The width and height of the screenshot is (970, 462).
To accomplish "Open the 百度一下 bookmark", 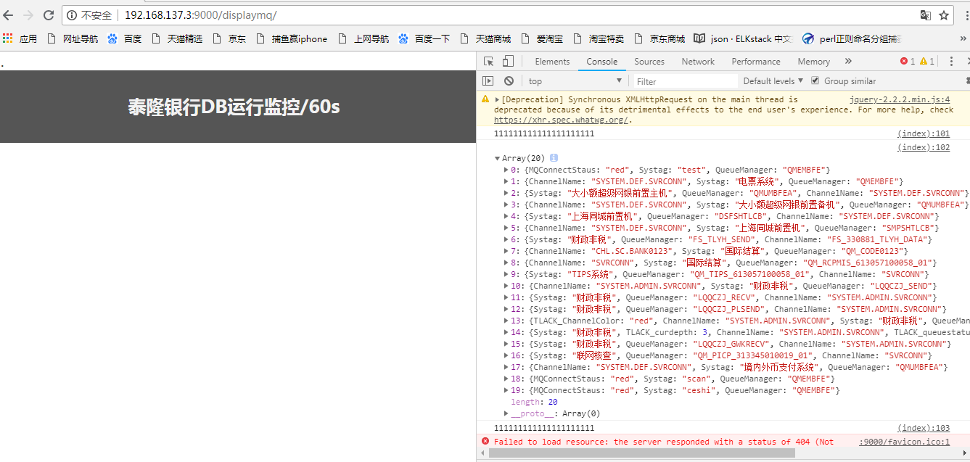I will pos(424,38).
